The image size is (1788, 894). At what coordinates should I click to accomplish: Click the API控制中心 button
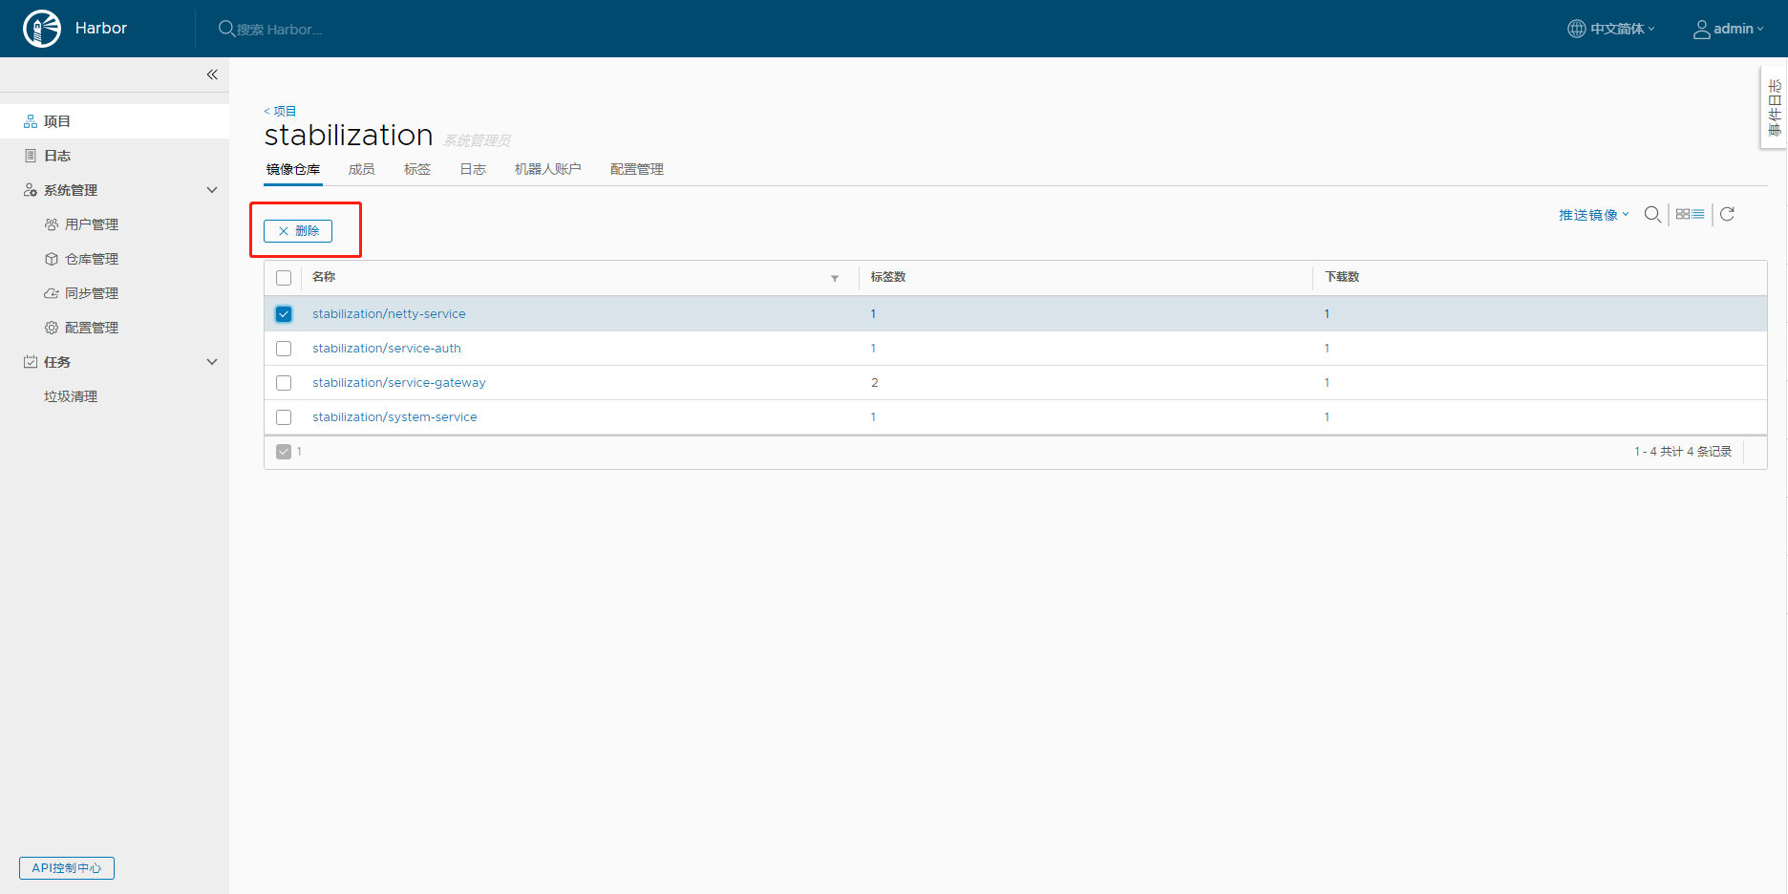pyautogui.click(x=67, y=868)
